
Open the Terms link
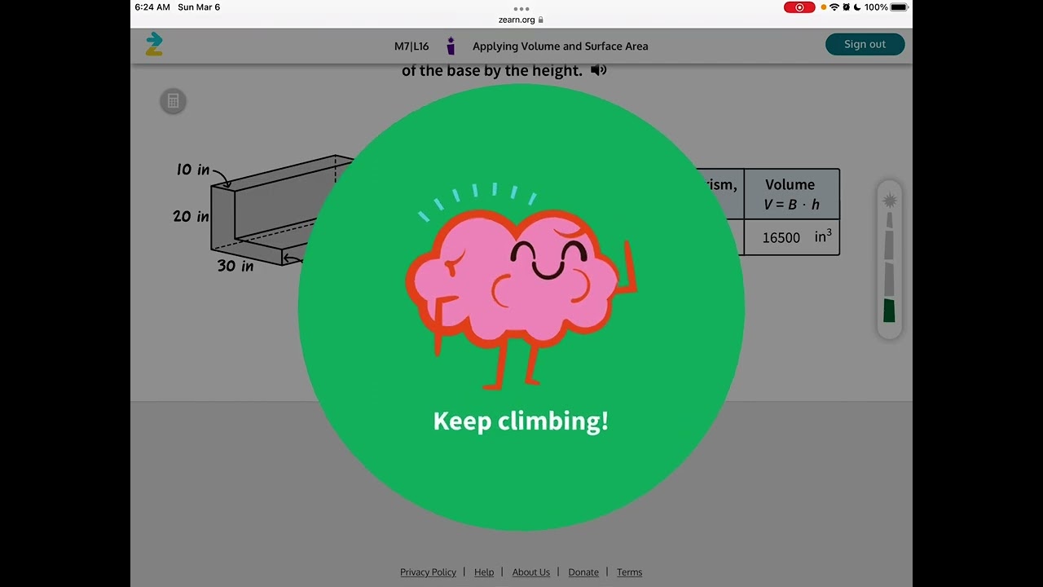point(629,572)
